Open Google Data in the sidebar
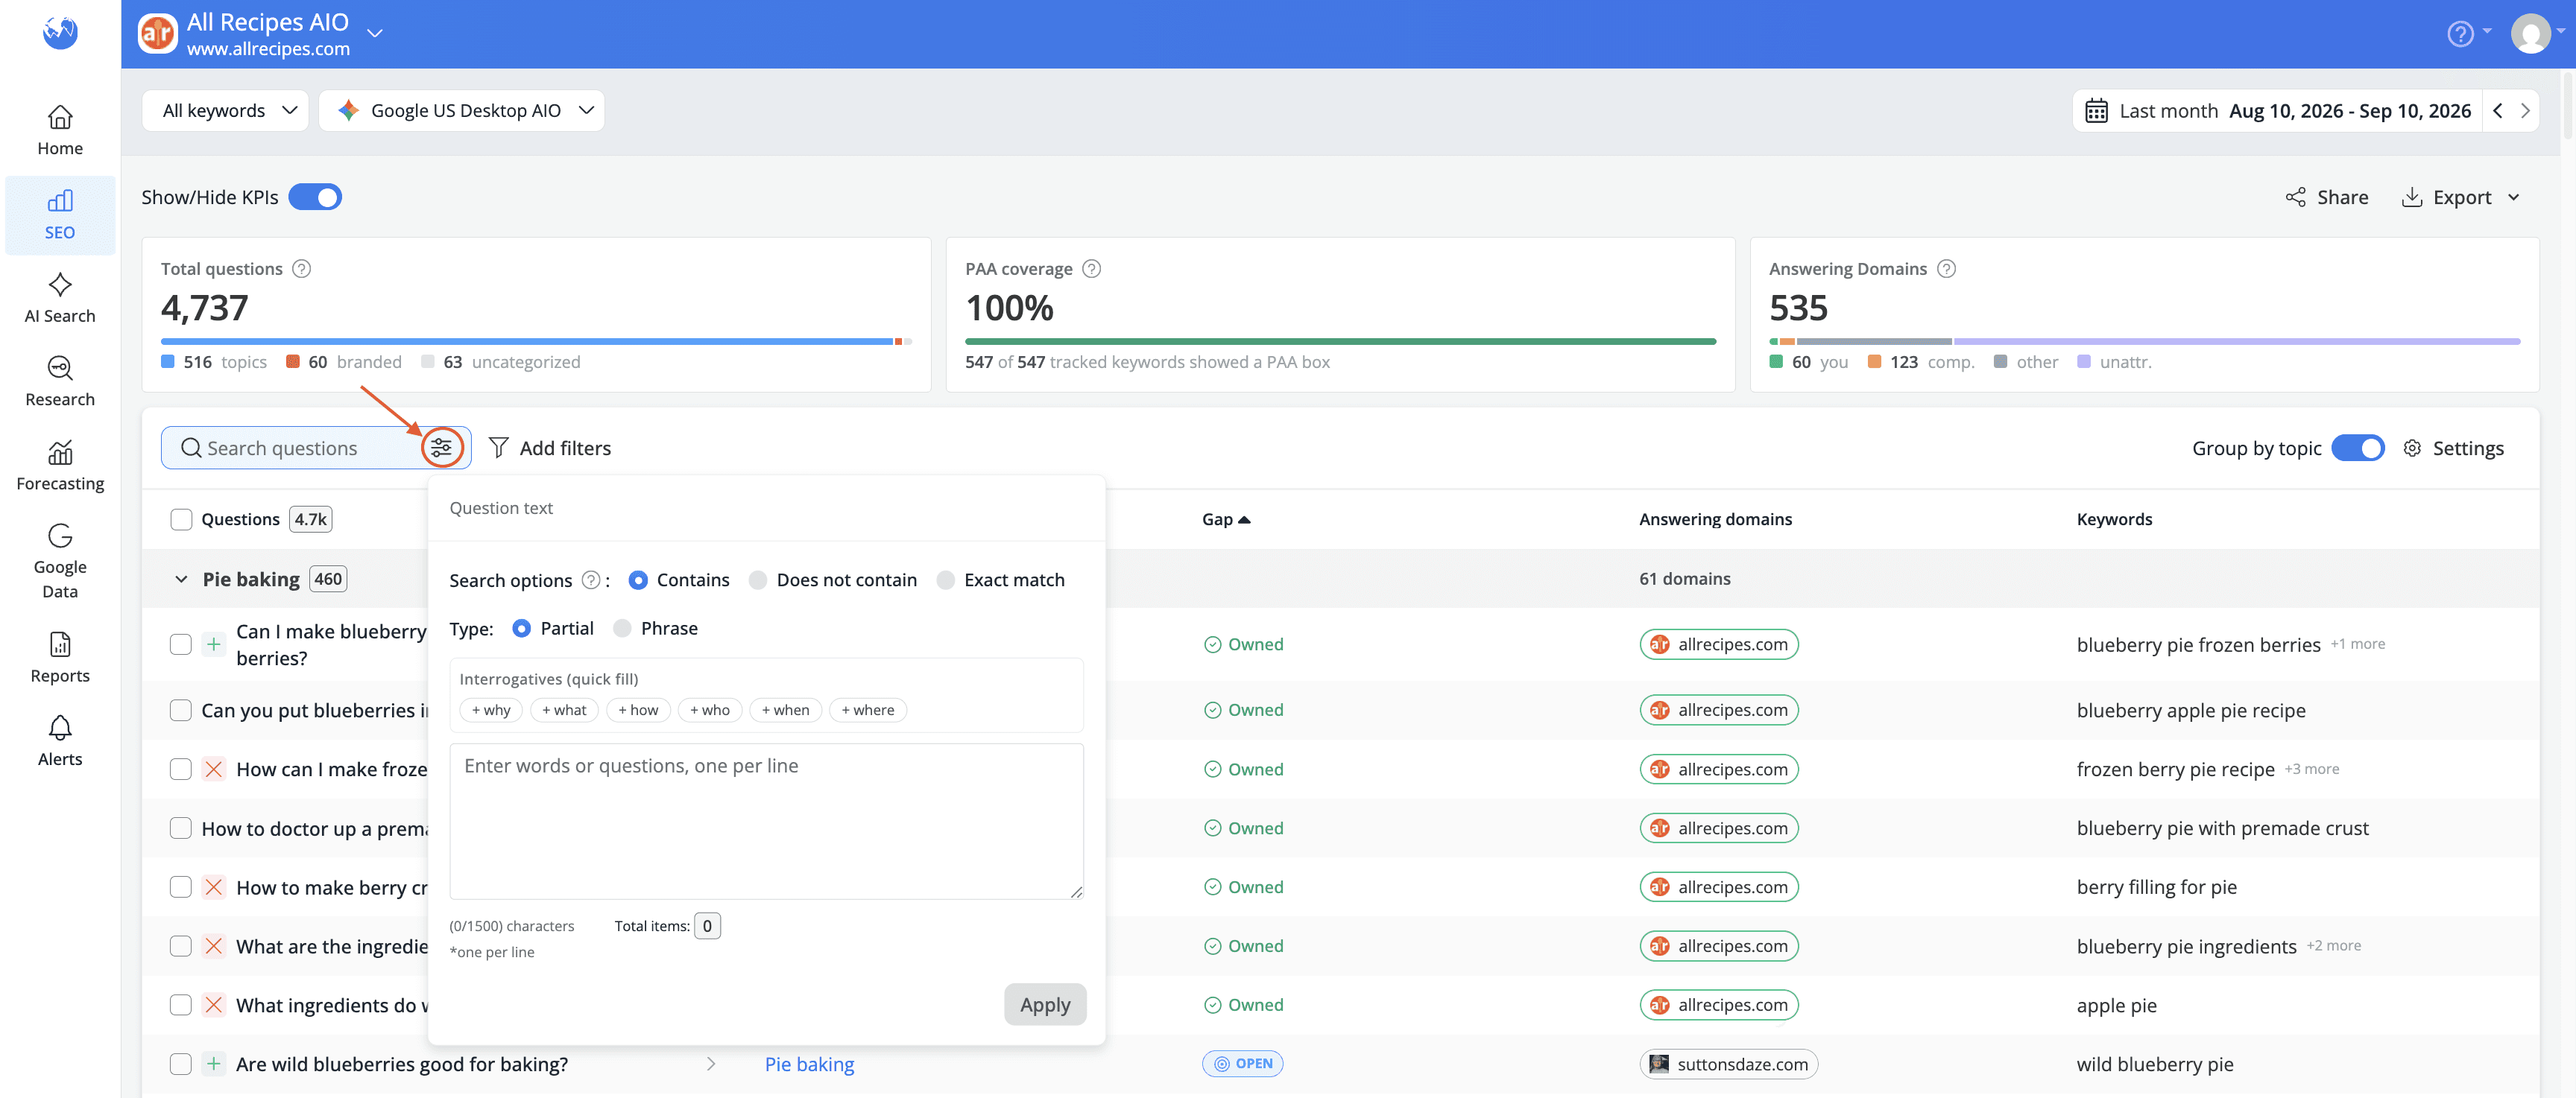Screen dimensions: 2576x1098 [x=60, y=562]
